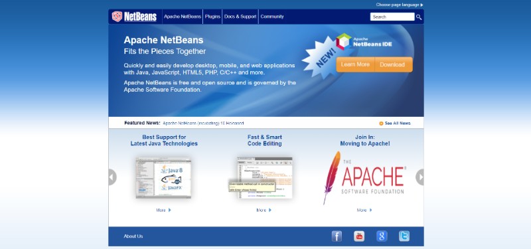Click into the Search input field
531x249 pixels.
coord(392,17)
